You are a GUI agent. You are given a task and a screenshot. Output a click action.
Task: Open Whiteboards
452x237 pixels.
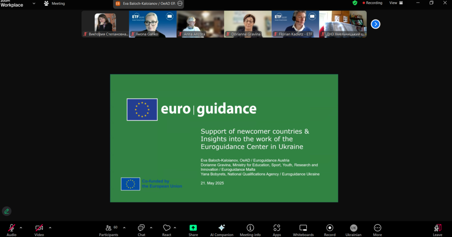pyautogui.click(x=303, y=230)
